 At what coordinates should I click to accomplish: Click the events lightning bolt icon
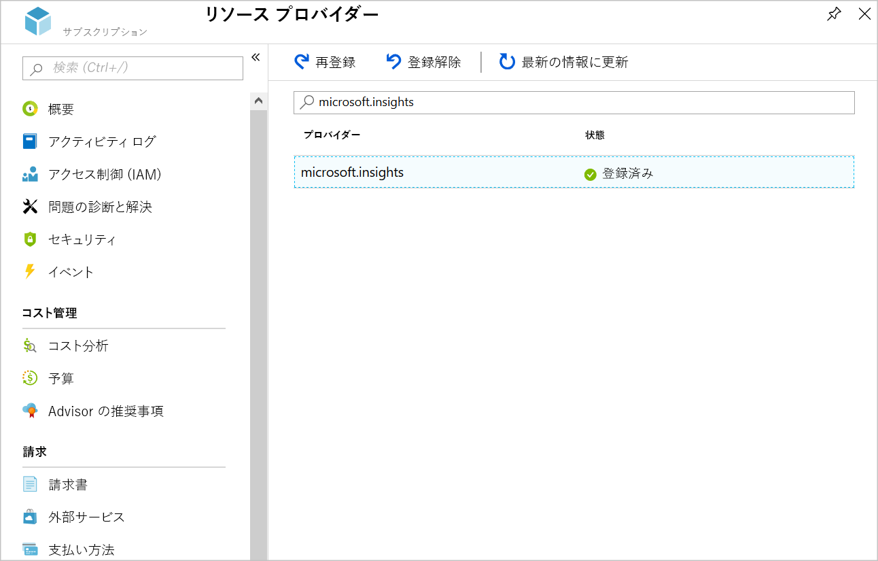[29, 272]
